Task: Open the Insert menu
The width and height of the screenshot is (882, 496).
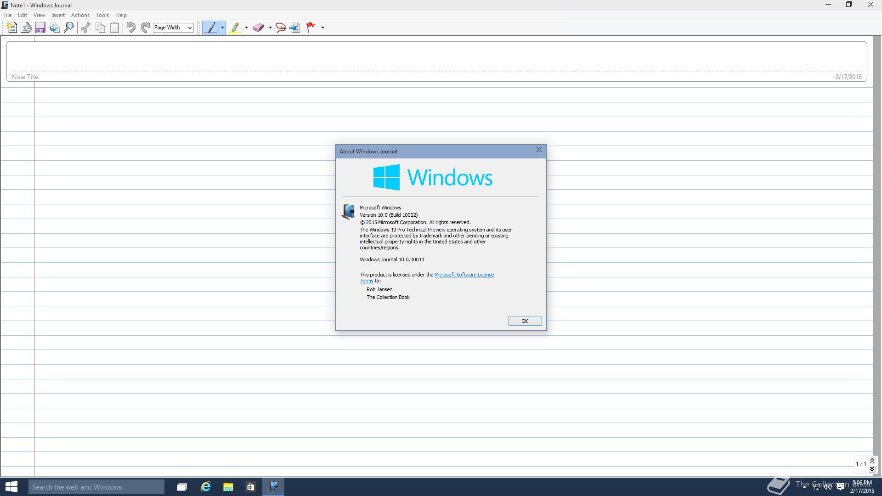Action: pyautogui.click(x=58, y=15)
